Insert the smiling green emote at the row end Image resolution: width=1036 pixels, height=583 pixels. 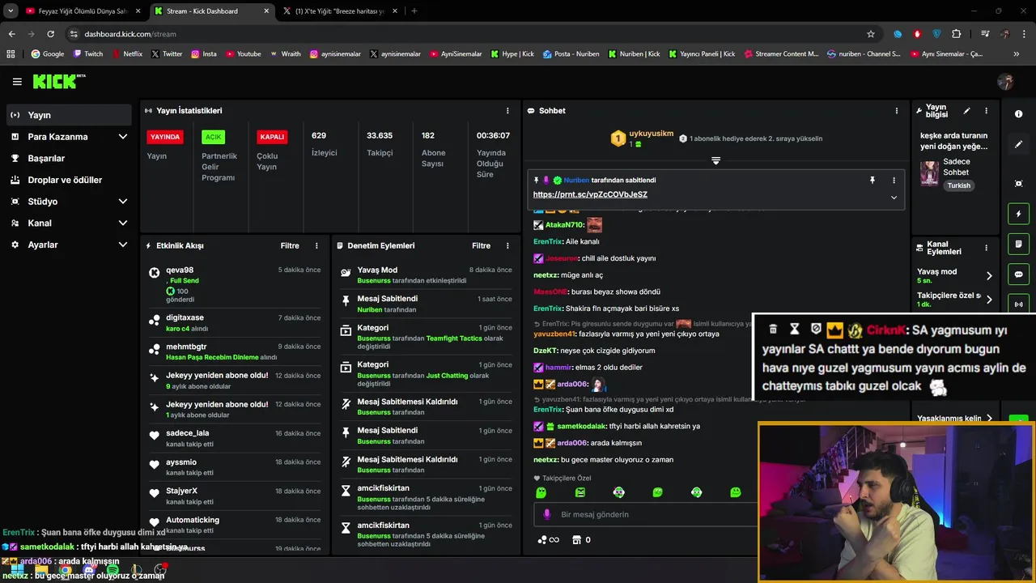coord(735,492)
